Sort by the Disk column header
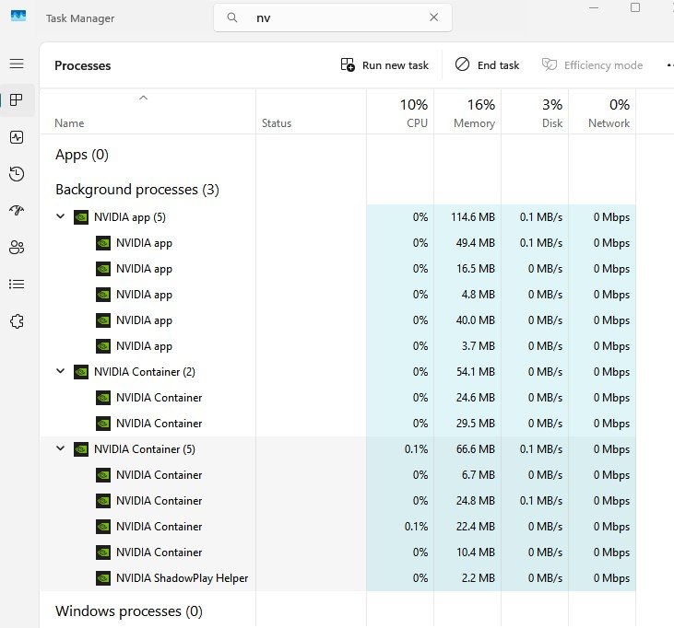The width and height of the screenshot is (674, 628). tap(535, 111)
